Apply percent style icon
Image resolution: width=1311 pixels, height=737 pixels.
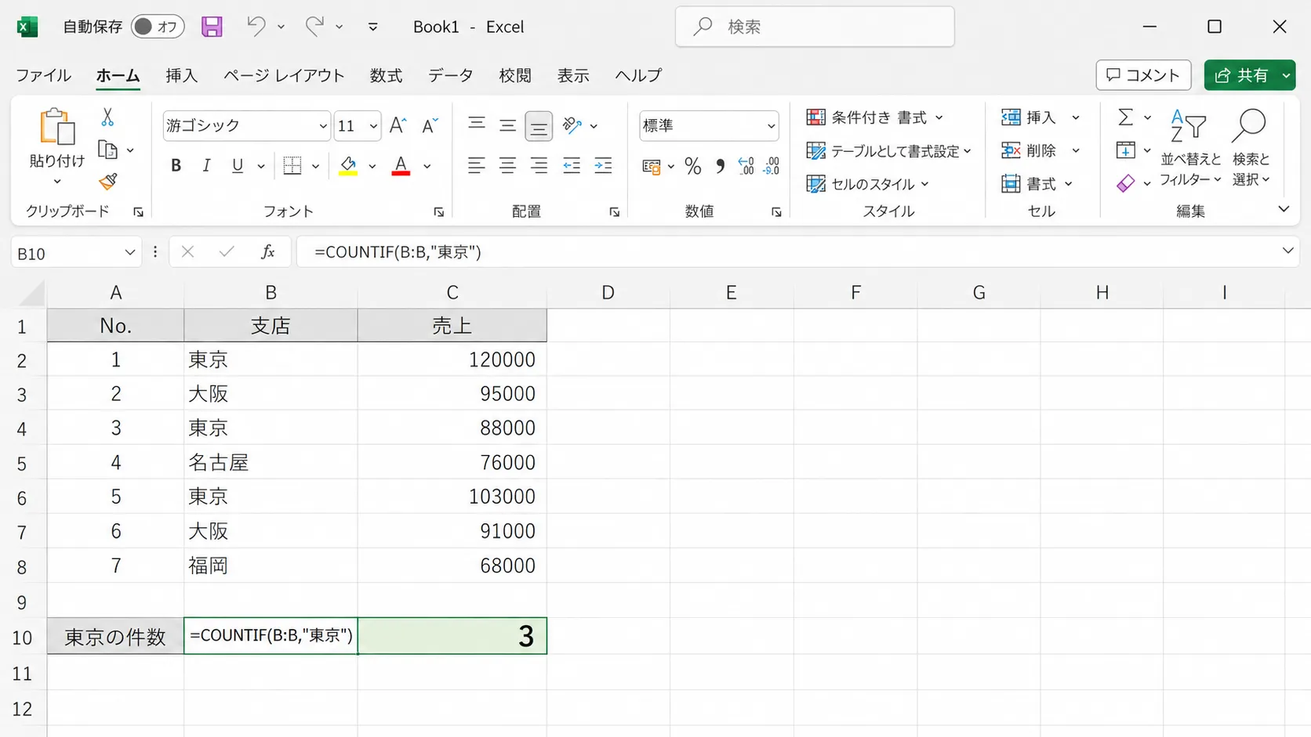(693, 166)
